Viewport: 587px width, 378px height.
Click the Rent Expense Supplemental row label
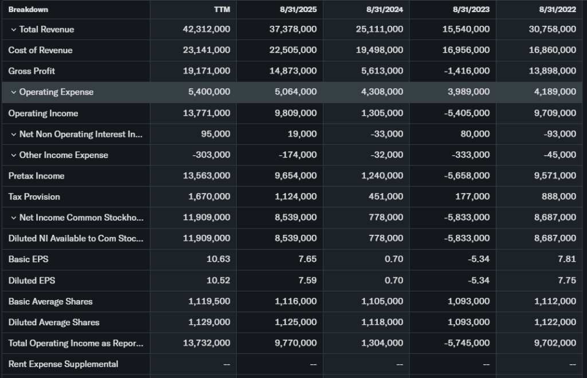63,364
